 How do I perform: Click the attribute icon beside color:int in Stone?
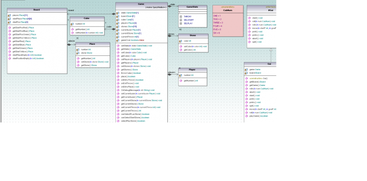point(181,41)
